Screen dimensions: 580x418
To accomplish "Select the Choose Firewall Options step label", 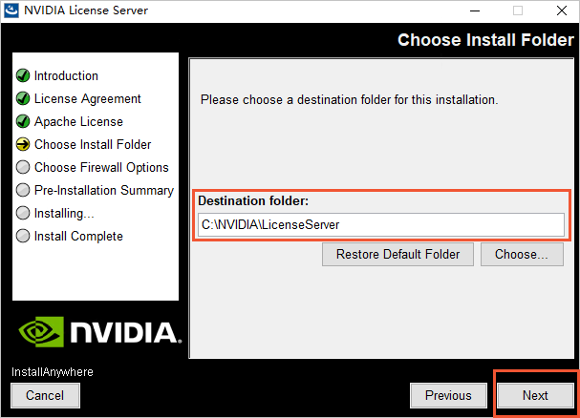I will pos(101,167).
